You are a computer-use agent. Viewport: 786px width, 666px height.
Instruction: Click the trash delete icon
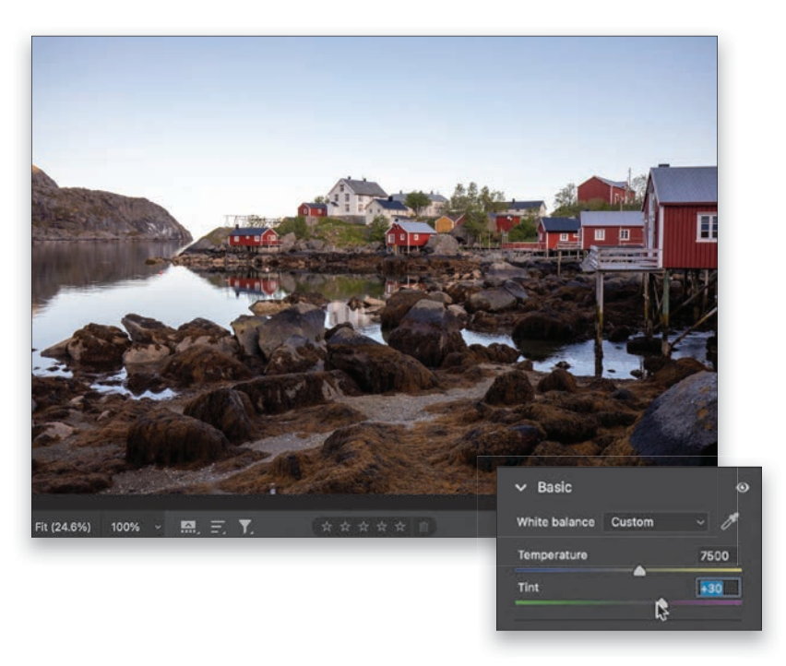pos(423,527)
